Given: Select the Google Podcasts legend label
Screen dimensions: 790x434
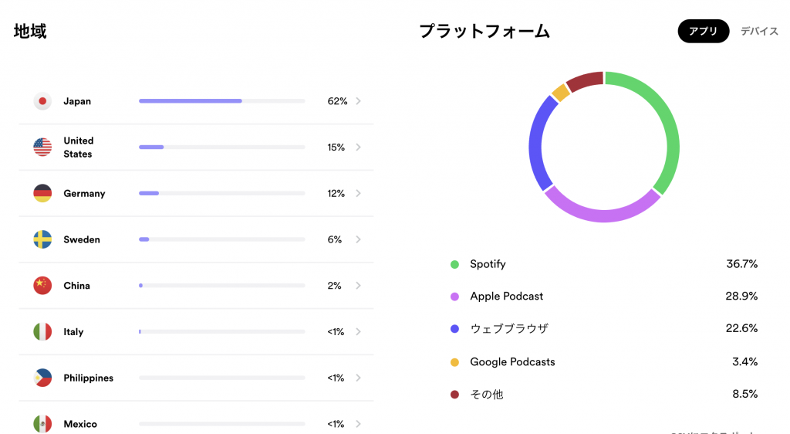Looking at the screenshot, I should 512,361.
